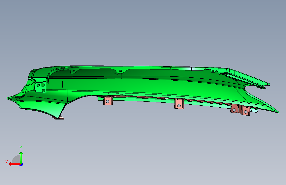
Task: Select the leftmost pink mounting bracket under the bumper
Action: 108,101
